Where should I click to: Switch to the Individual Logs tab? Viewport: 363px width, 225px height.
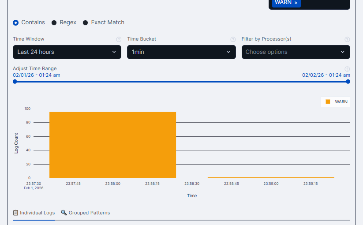[x=37, y=213]
